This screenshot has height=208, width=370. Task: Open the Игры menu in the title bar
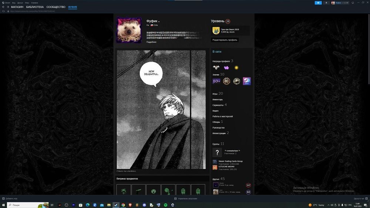click(x=27, y=3)
